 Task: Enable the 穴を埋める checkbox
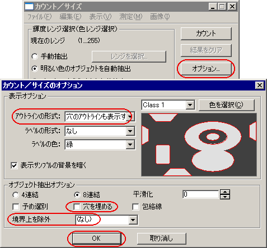[x=77, y=207]
